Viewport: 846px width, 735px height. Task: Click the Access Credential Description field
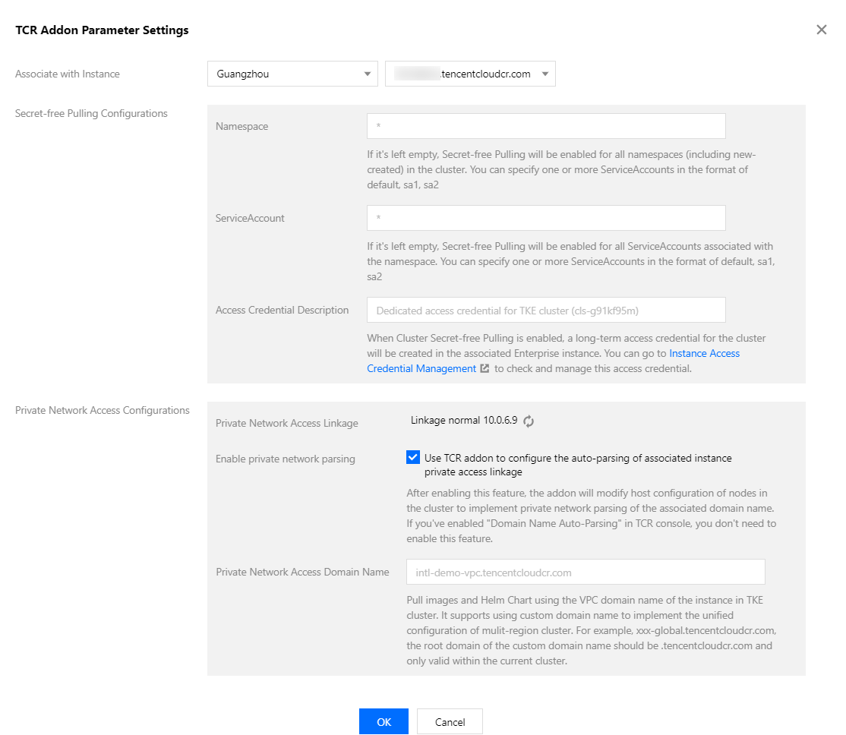tap(546, 311)
